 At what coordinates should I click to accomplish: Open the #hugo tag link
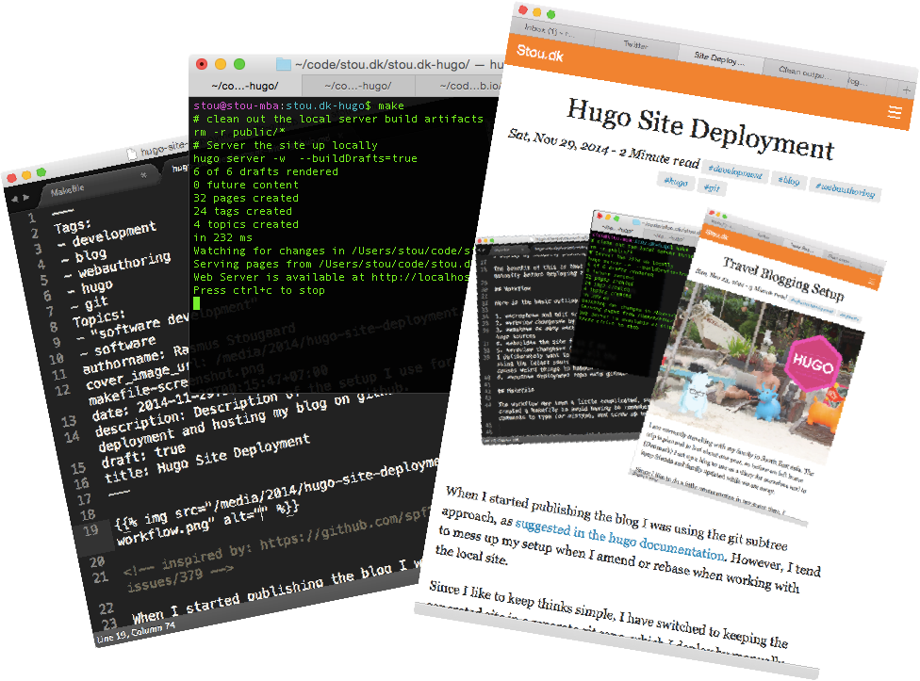675,182
